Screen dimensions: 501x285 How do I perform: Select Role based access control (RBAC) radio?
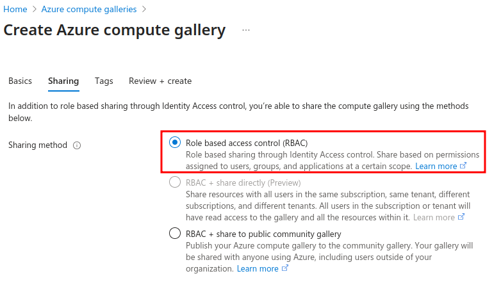pos(175,143)
